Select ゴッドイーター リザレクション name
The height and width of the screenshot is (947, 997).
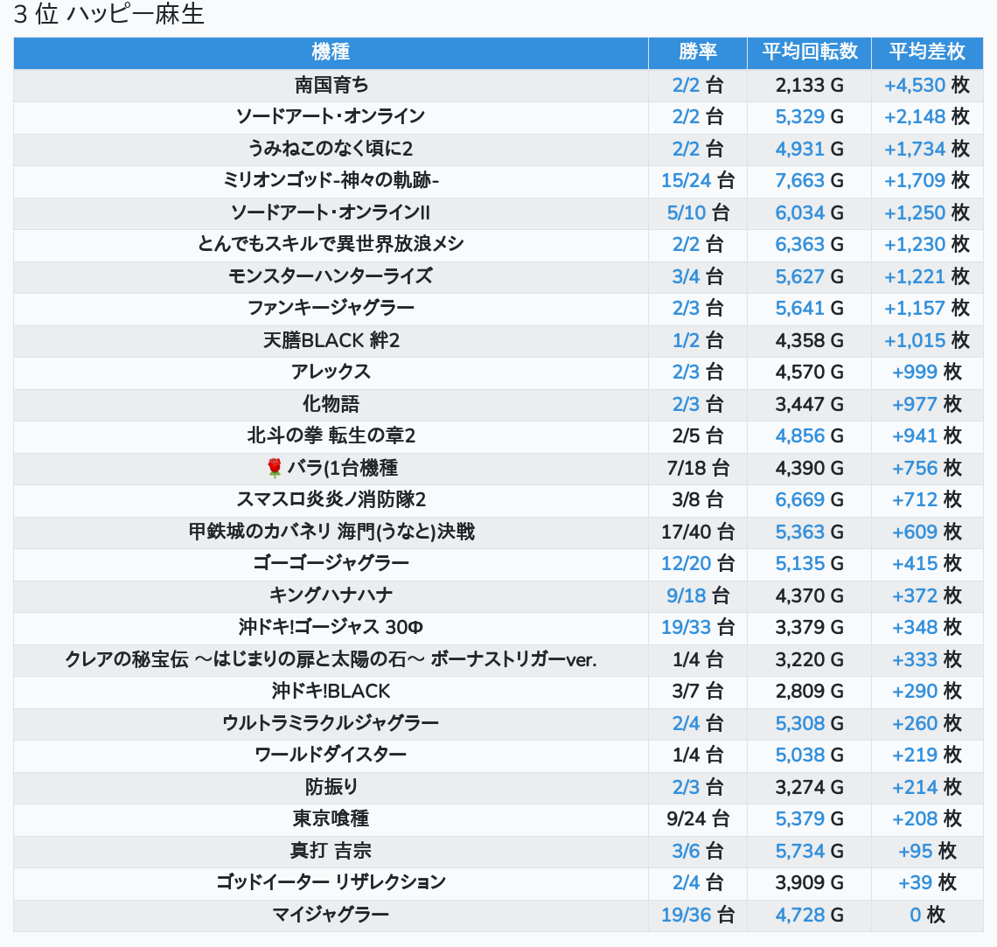(331, 883)
